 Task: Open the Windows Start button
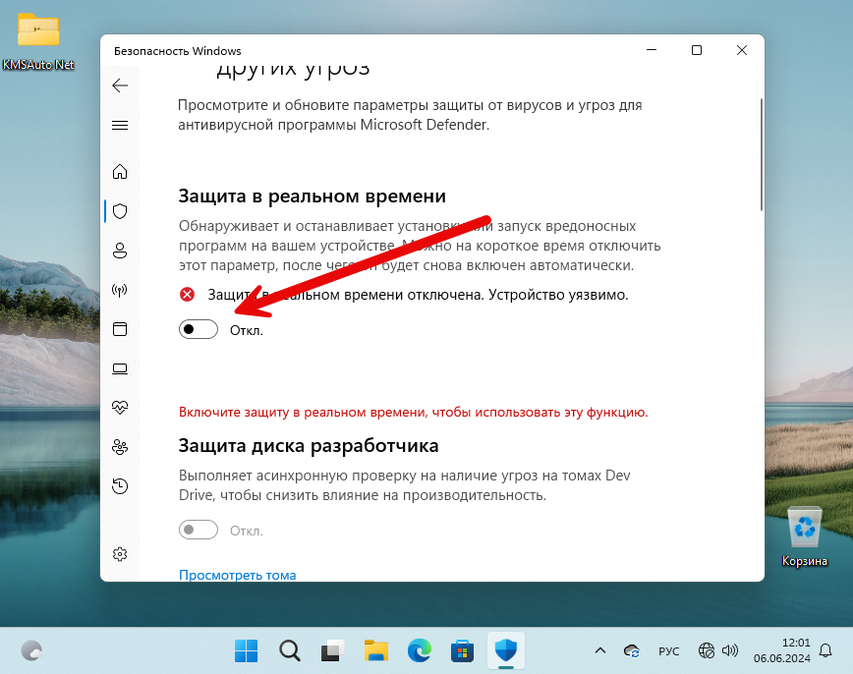(247, 650)
